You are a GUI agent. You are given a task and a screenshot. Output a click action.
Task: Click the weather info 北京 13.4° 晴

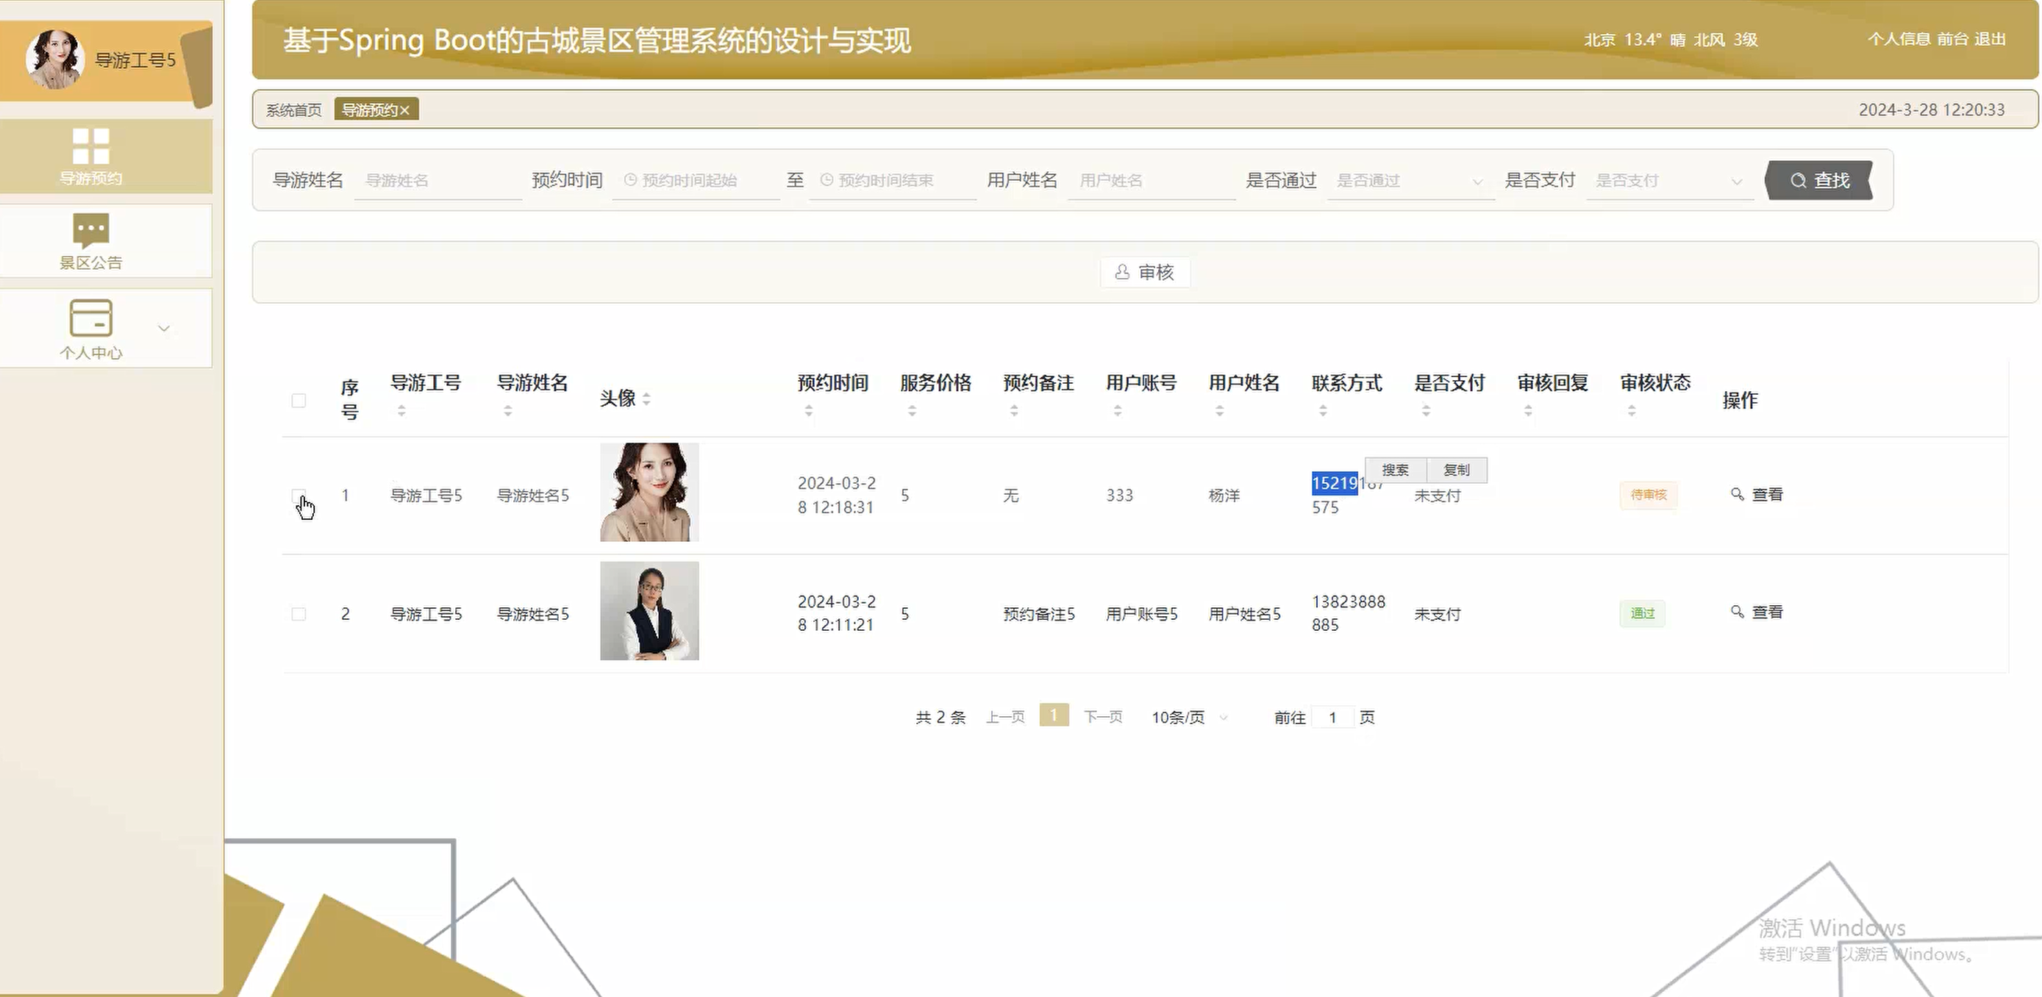1671,40
